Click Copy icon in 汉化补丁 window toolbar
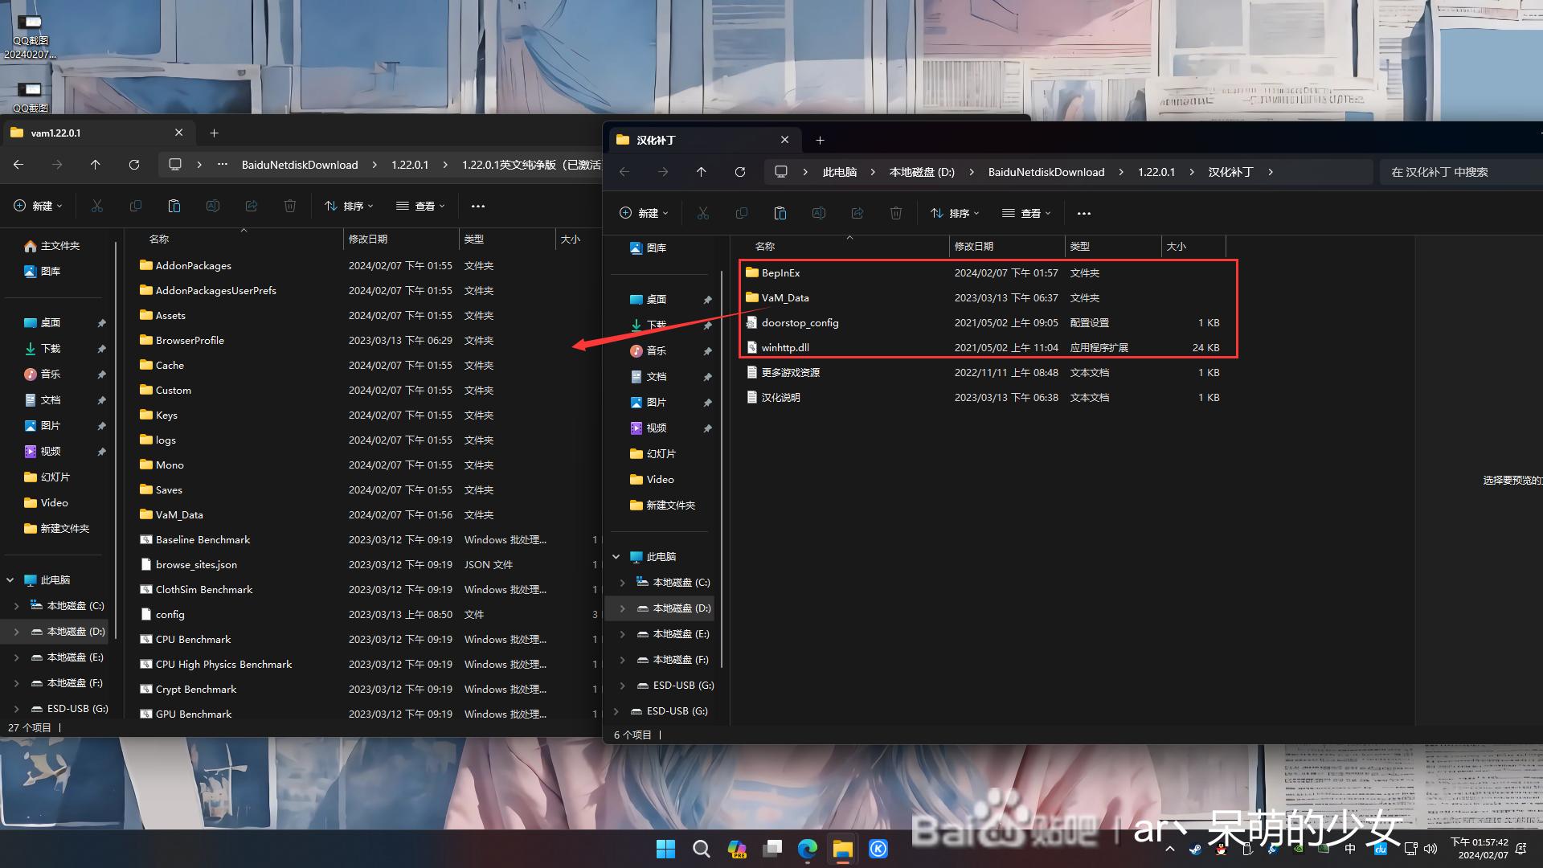 (x=742, y=213)
